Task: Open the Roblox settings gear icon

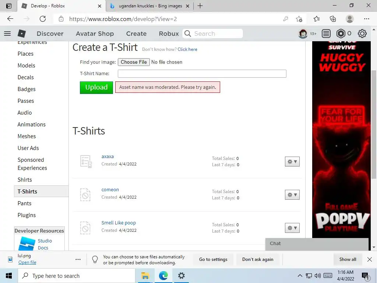Action: (x=362, y=34)
